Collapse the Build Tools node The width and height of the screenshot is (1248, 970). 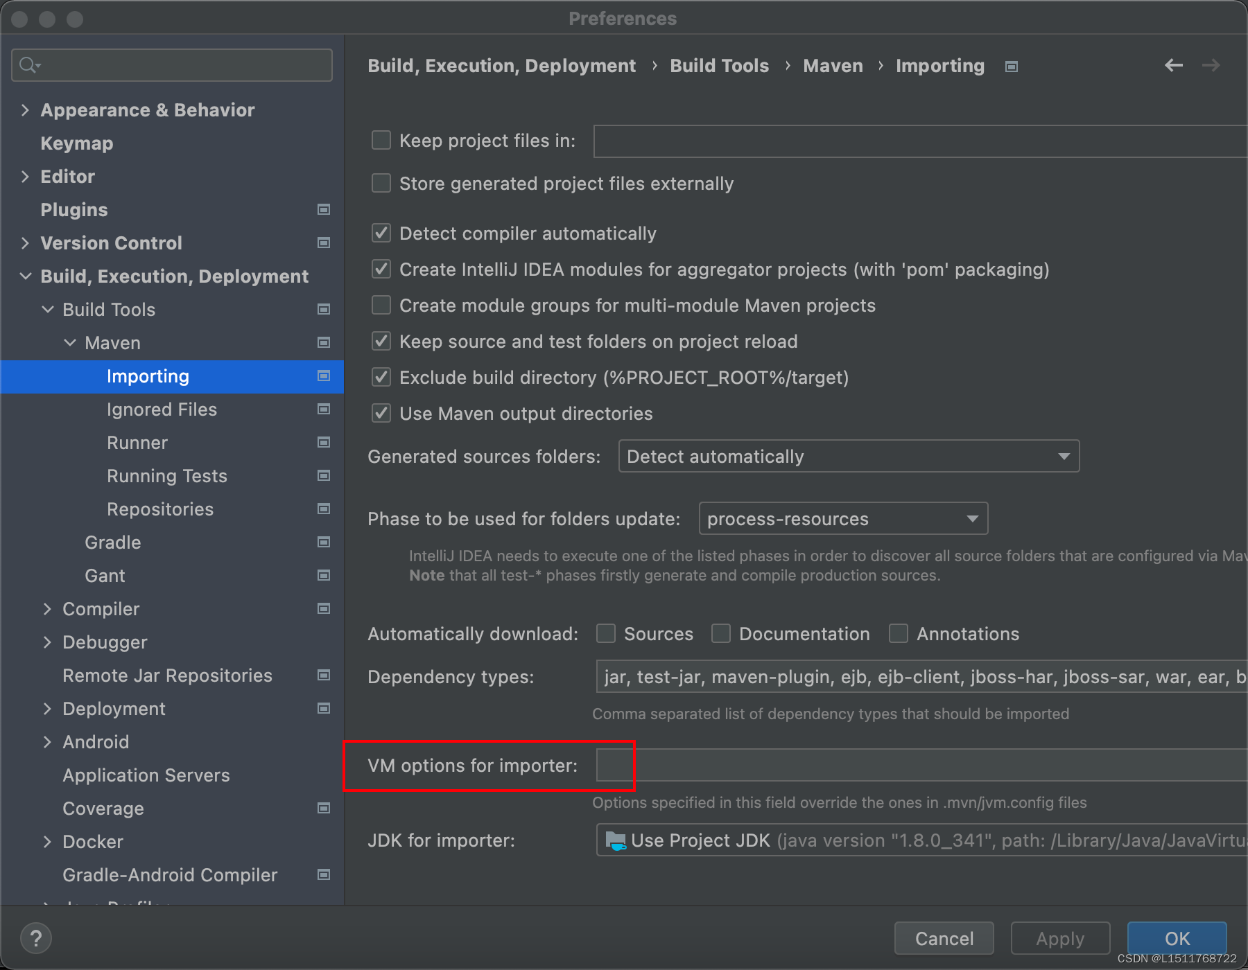coord(48,309)
